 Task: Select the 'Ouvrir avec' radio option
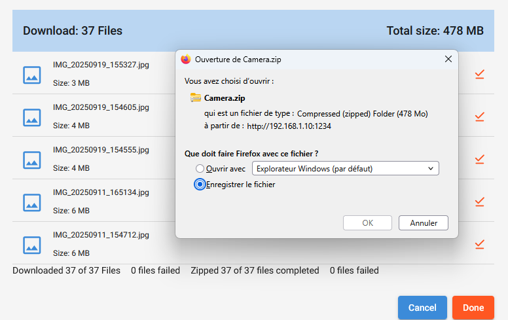(200, 169)
